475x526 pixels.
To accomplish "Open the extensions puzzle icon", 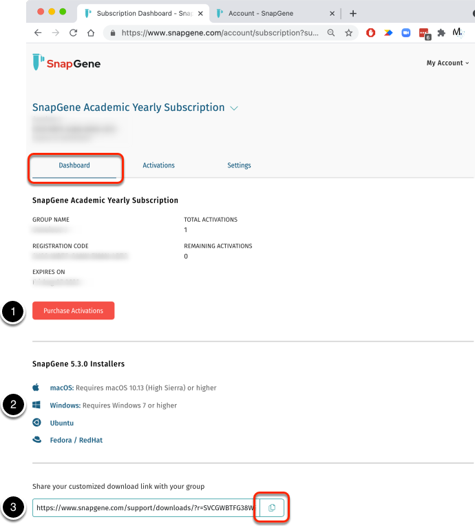I will pyautogui.click(x=441, y=32).
